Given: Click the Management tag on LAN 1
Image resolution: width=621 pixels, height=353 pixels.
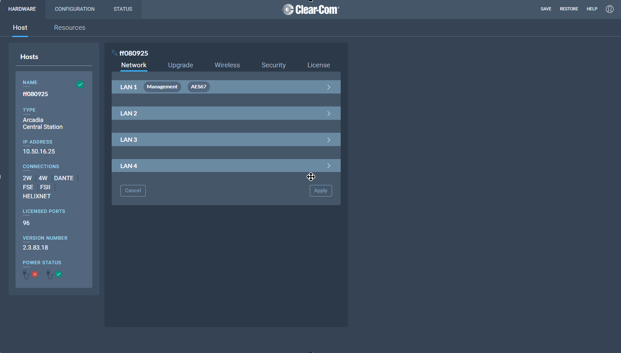Looking at the screenshot, I should coord(162,87).
